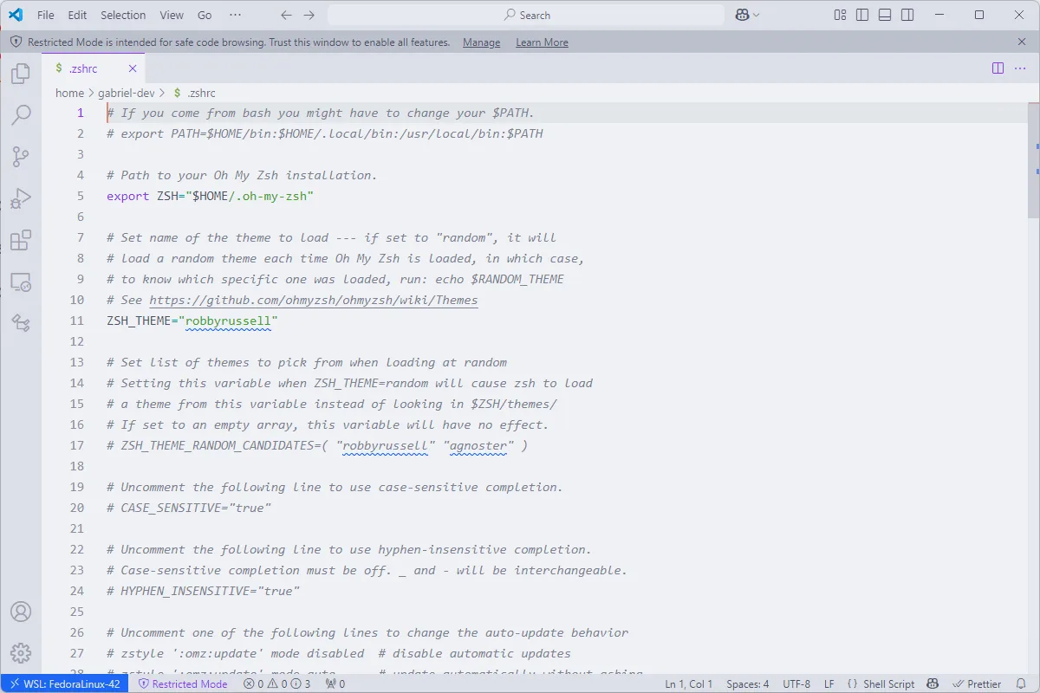Toggle the Secondary Side Bar
The height and width of the screenshot is (693, 1040).
coord(907,15)
